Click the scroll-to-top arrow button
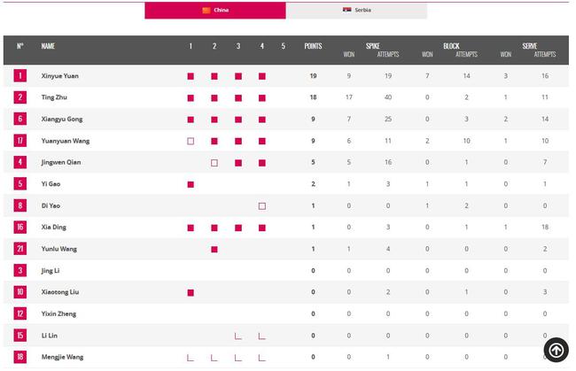 (557, 350)
